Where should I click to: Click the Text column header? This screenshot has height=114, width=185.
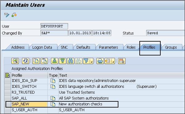122,75
